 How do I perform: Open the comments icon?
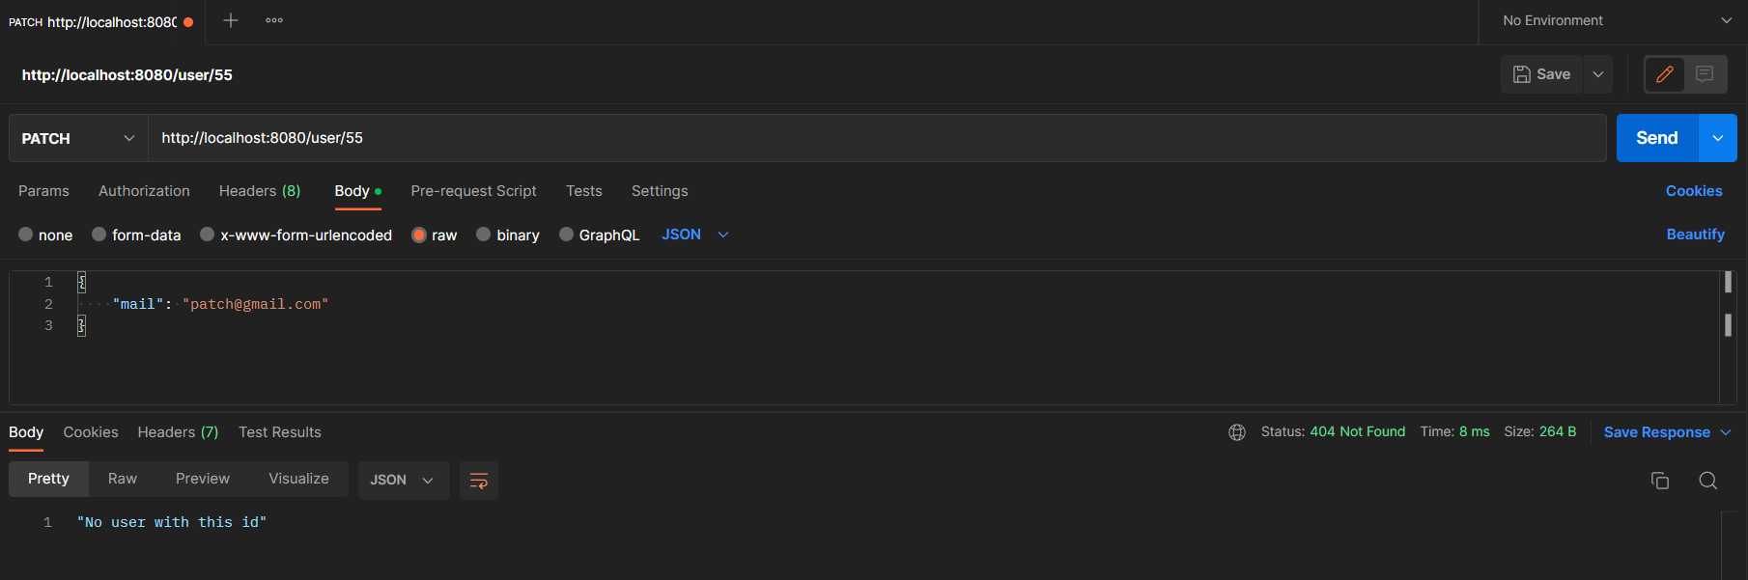[x=1705, y=74]
